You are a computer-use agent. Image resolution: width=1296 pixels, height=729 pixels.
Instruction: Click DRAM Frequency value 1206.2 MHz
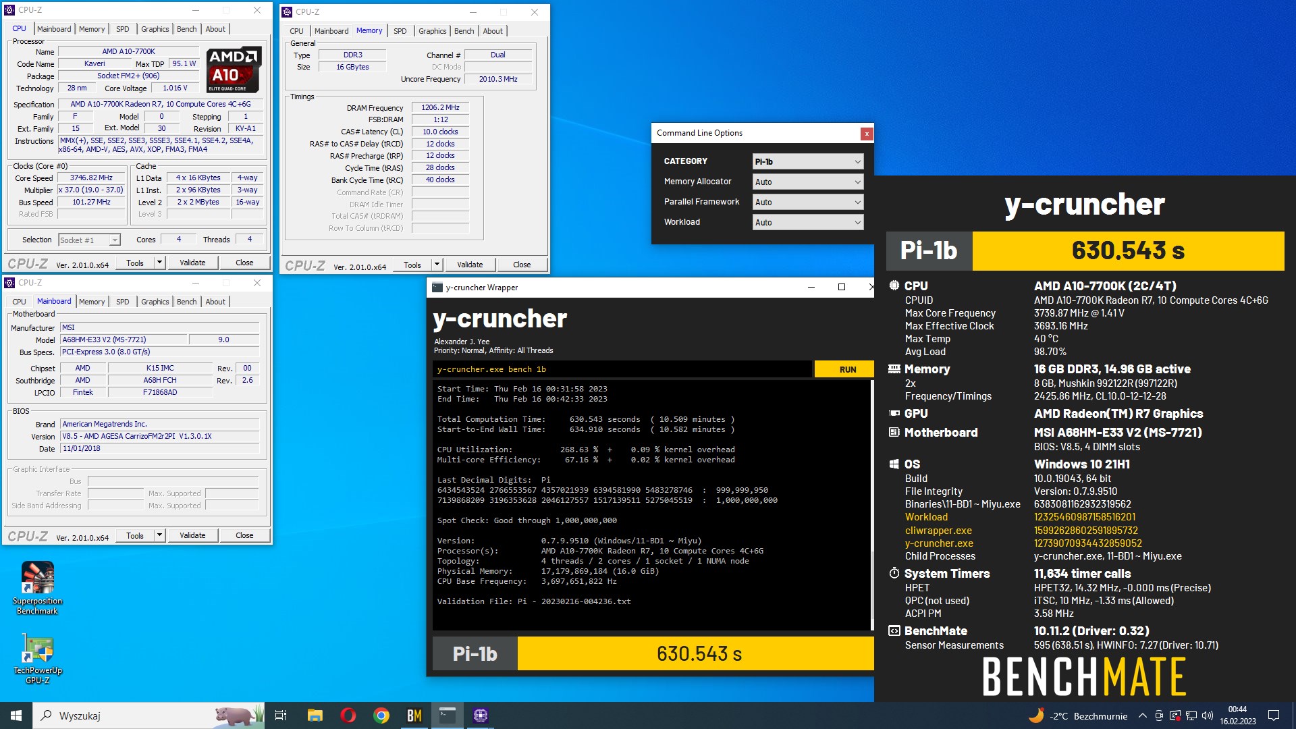point(440,108)
